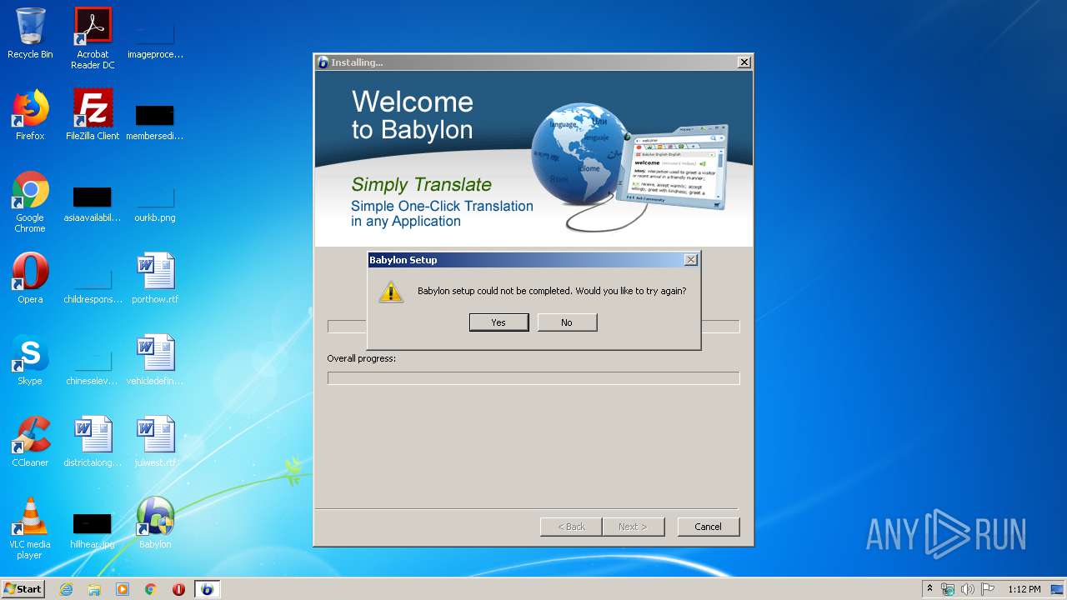The image size is (1067, 600).
Task: Click the Welcome to Babylon banner image
Action: coord(533,158)
